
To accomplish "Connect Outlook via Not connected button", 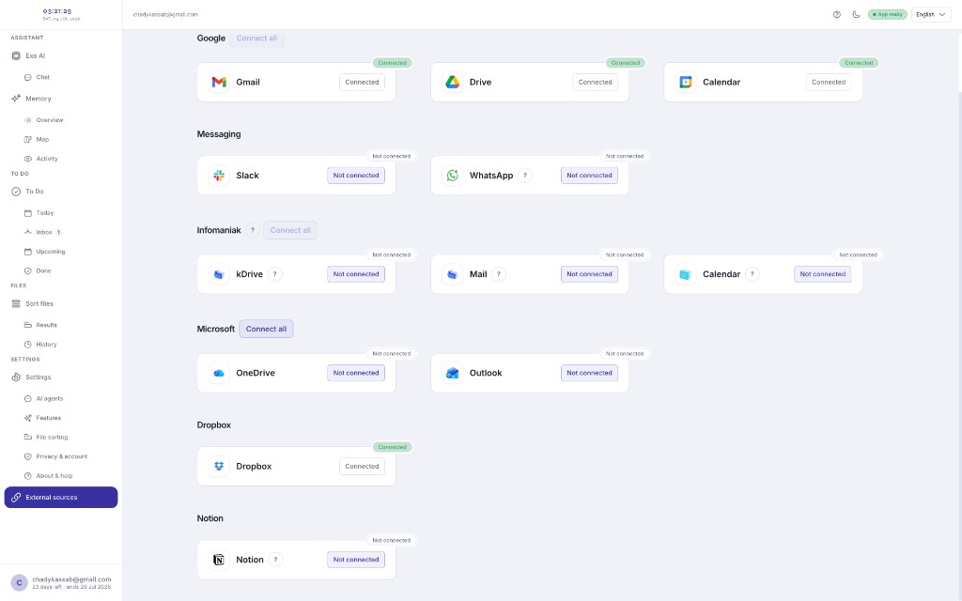I will tap(589, 373).
